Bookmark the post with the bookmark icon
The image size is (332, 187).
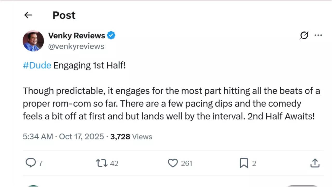244,163
